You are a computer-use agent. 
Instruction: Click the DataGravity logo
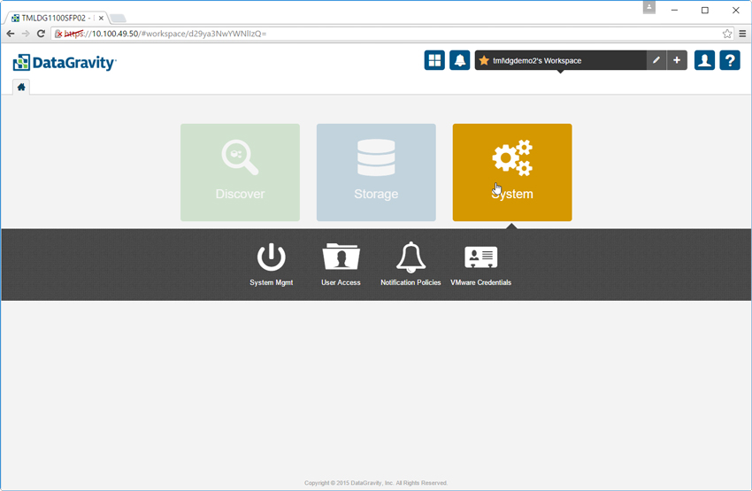pyautogui.click(x=65, y=62)
